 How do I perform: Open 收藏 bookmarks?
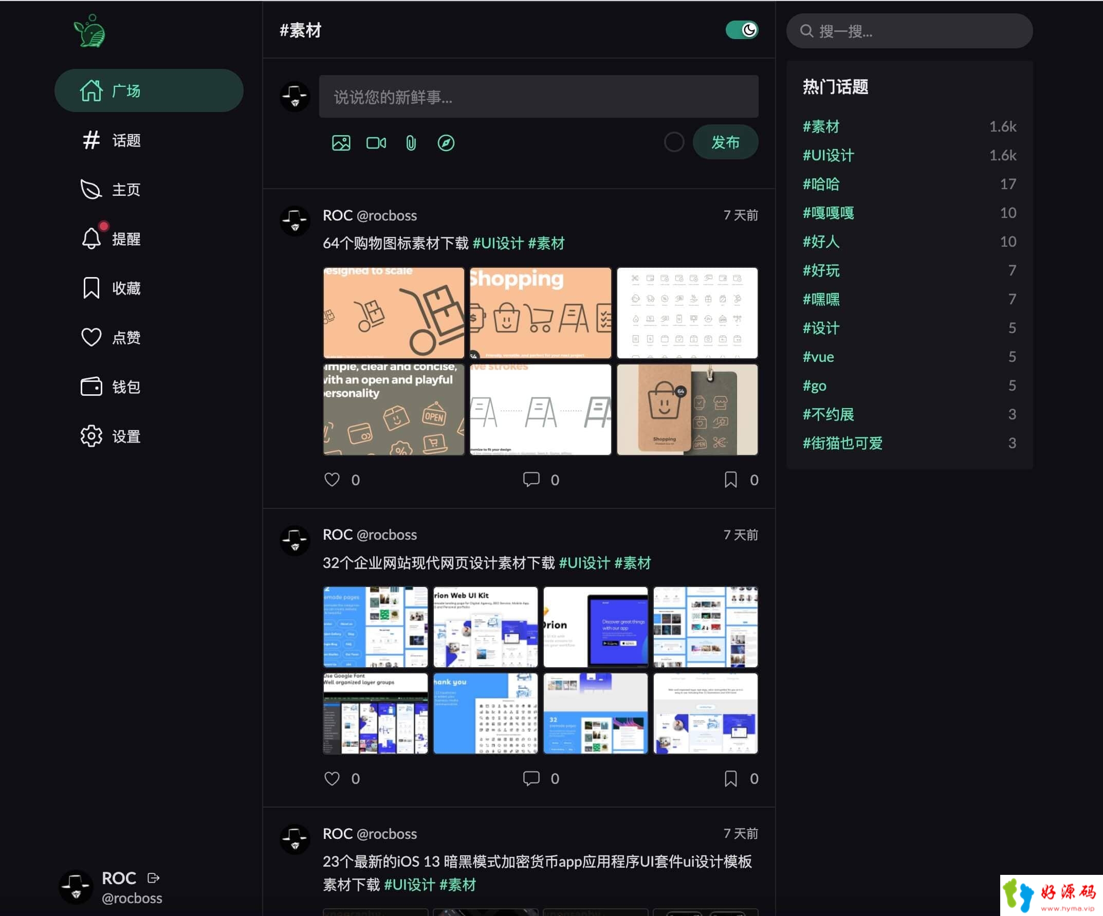[x=112, y=288]
